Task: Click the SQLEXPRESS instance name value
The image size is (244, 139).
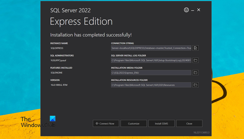Action: tap(57, 48)
